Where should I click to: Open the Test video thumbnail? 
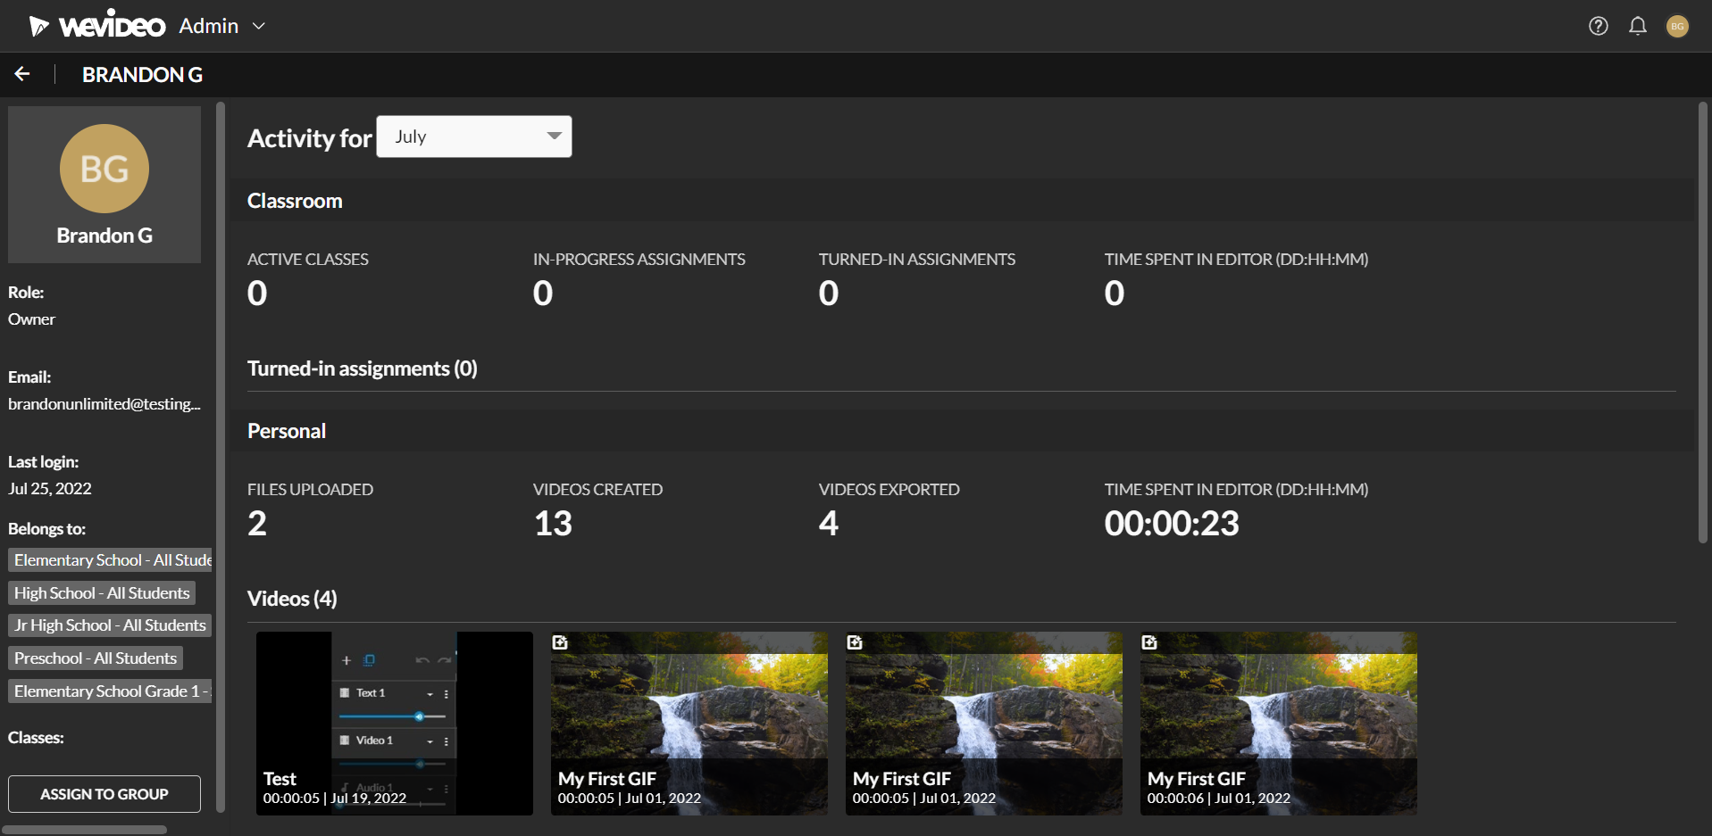[x=395, y=724]
